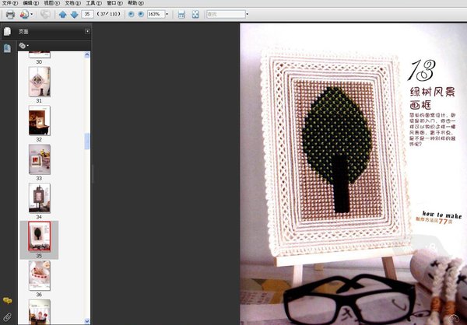This screenshot has width=467, height=325.
Task: Click the page number field showing 35
Action: click(87, 14)
